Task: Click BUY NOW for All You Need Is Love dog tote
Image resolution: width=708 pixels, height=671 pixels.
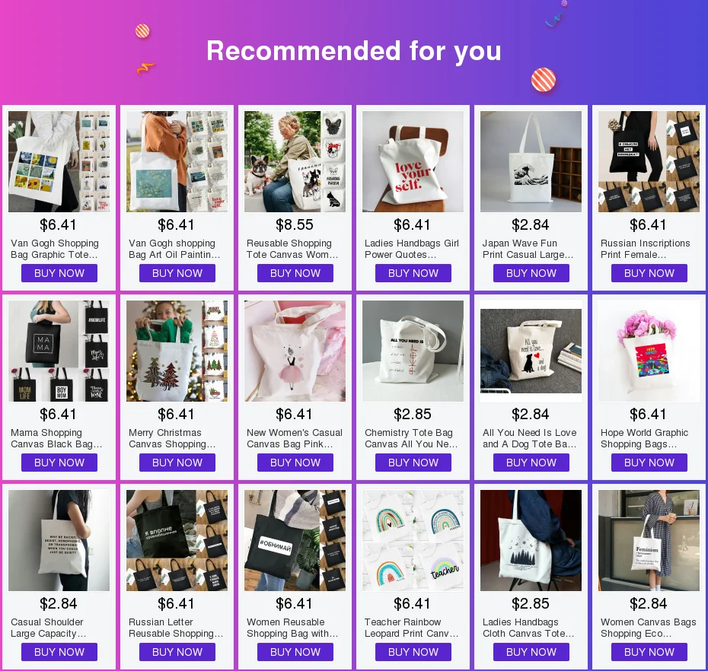Action: click(531, 463)
